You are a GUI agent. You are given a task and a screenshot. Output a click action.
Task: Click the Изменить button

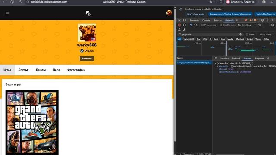click(x=87, y=59)
